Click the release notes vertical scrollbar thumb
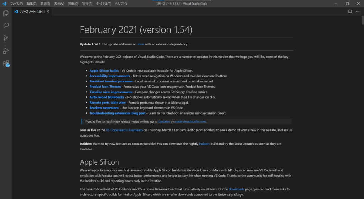The height and width of the screenshot is (199, 364). pos(362,20)
